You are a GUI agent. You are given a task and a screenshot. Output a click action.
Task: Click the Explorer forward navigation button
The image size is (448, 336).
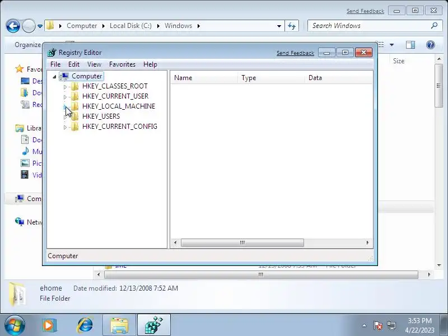[x=29, y=26]
